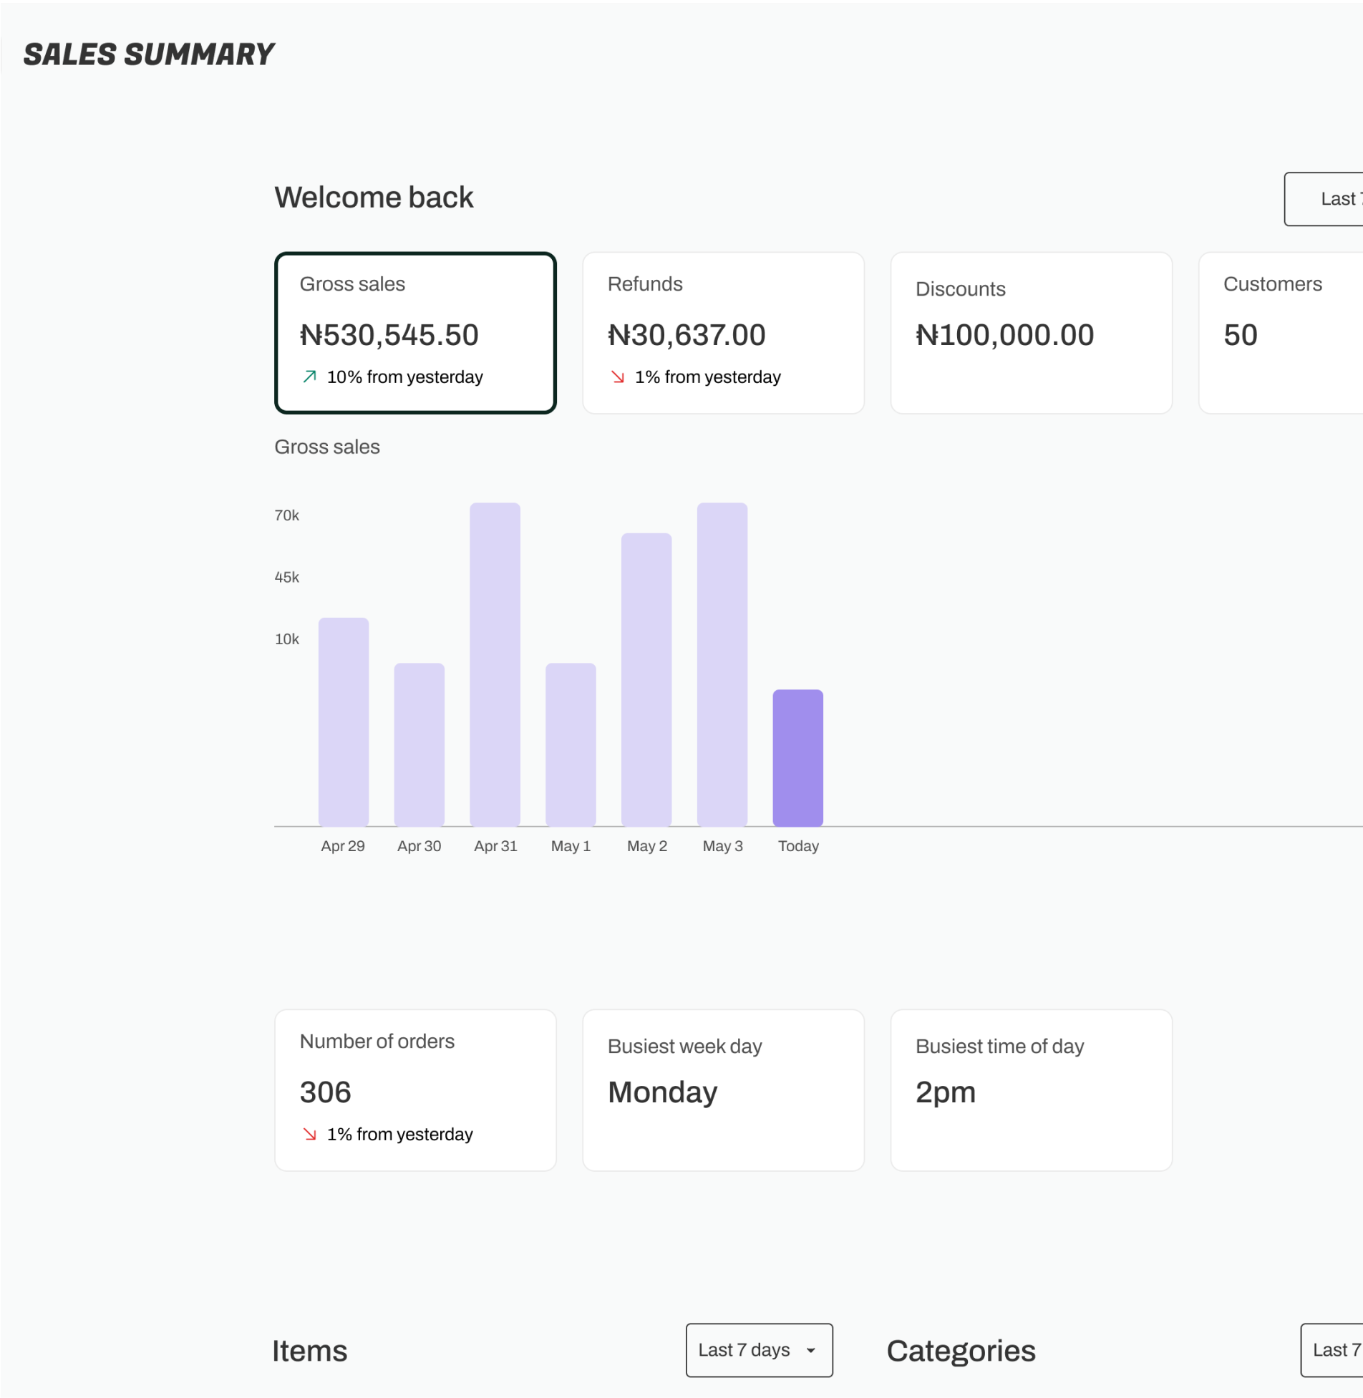
Task: Click the Apr 29 bar in chart
Action: point(344,722)
